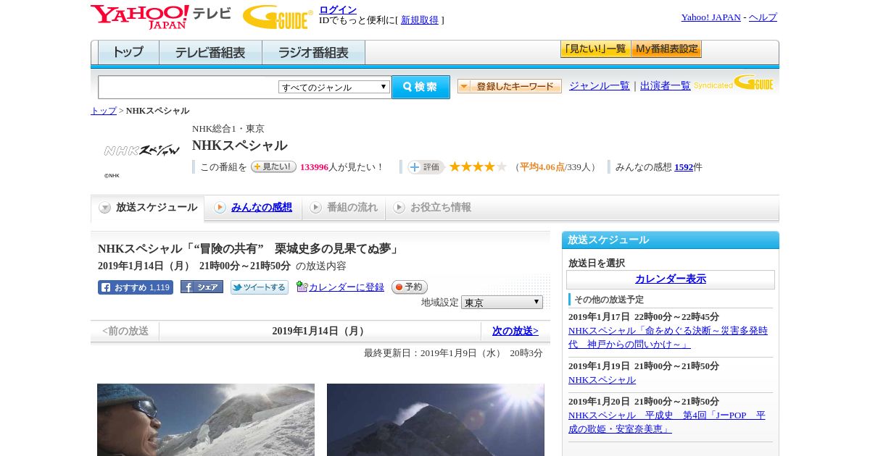870x456 pixels.
Task: Click the mountain peak sun photo thumbnail
Action: [x=436, y=420]
